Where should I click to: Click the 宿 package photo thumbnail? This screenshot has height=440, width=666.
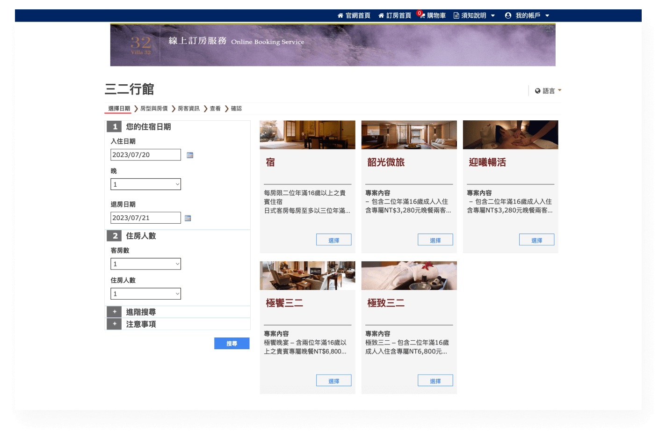(x=307, y=135)
